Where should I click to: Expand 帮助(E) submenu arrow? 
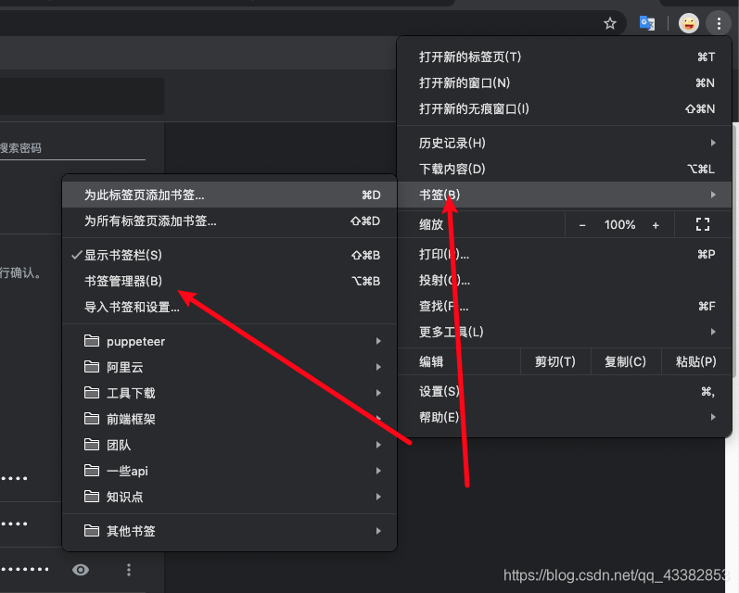[713, 417]
